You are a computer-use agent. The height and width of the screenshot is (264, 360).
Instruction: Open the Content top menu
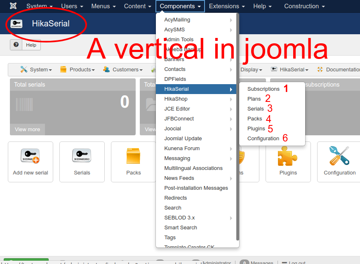137,6
